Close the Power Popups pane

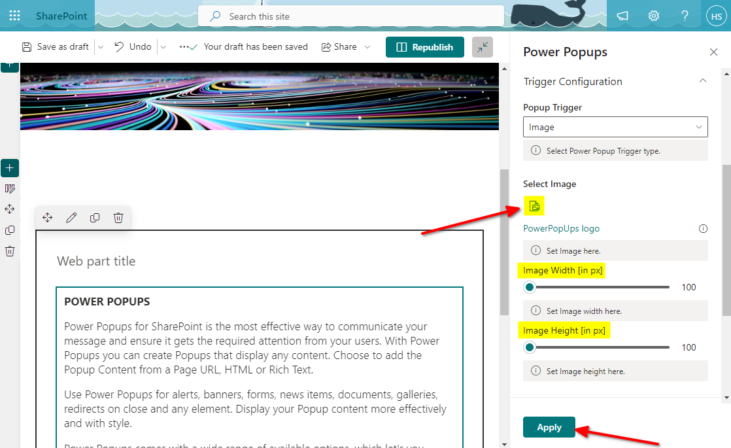pyautogui.click(x=713, y=52)
